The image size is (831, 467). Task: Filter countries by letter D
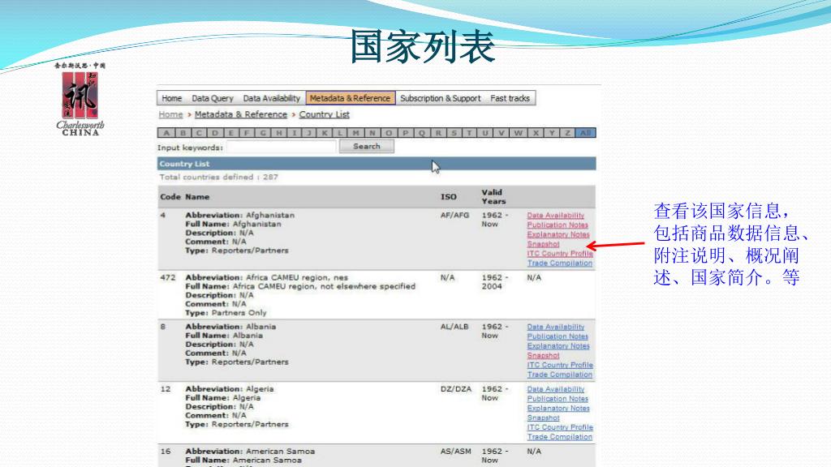click(214, 133)
